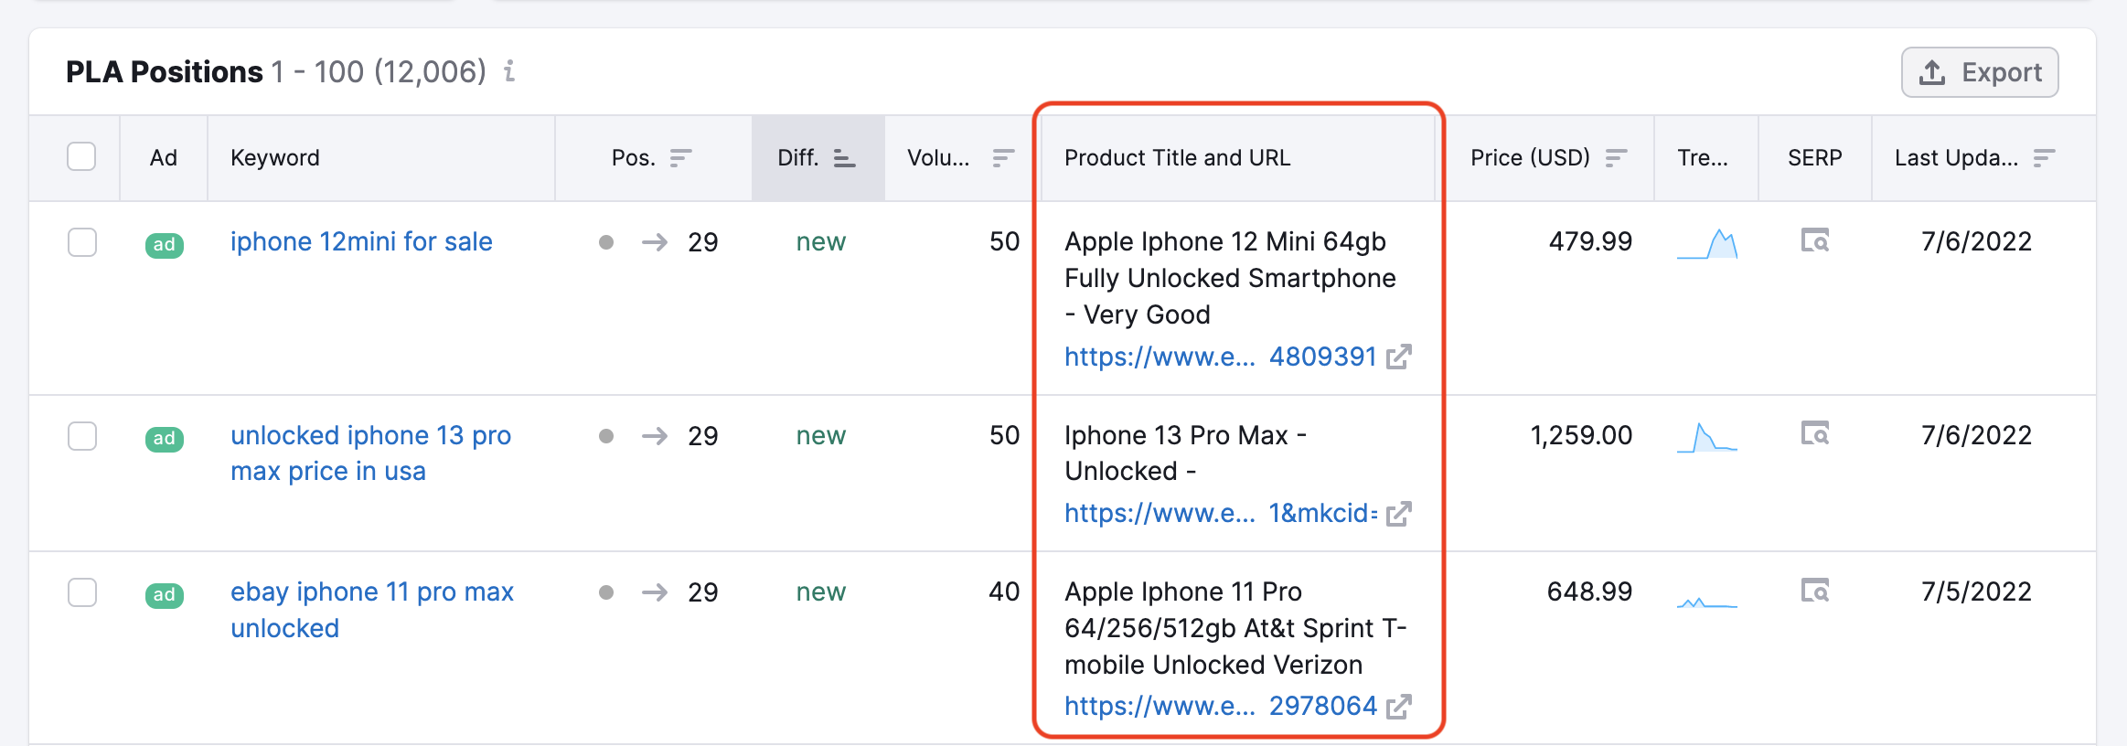The height and width of the screenshot is (746, 2127).
Task: Open product URL ending 1&mkcid
Action: [1220, 513]
